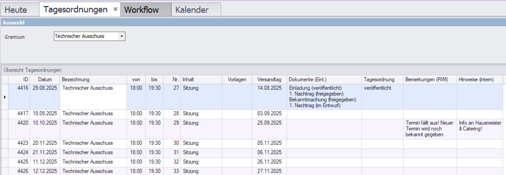Select the session dated 10.10.2025
506x175 pixels.
point(45,123)
